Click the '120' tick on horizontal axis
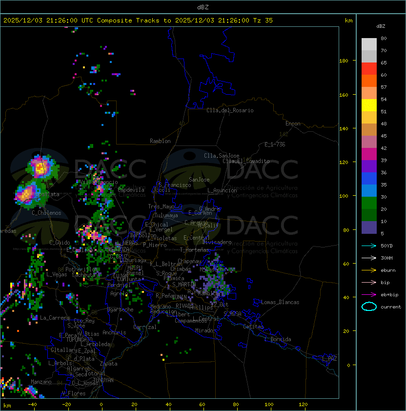This screenshot has width=406, height=411. click(303, 405)
